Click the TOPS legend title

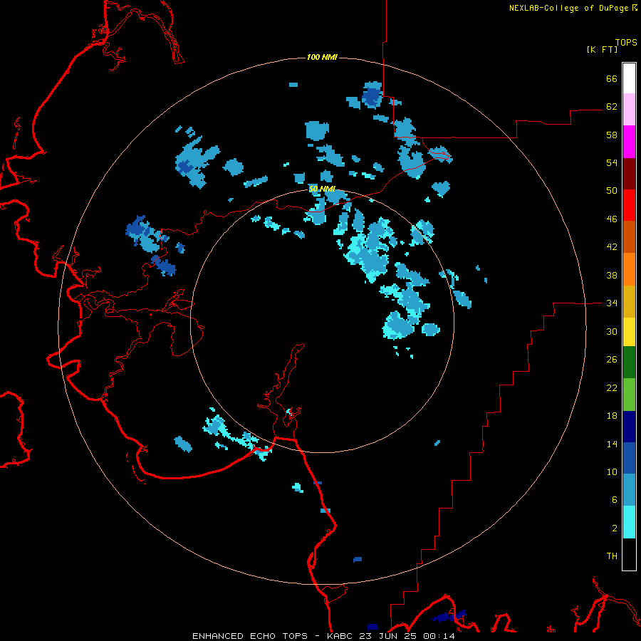[x=626, y=42]
